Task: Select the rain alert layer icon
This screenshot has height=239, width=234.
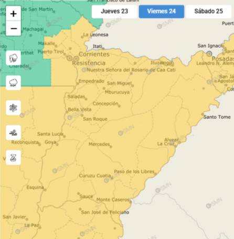Action: click(13, 83)
